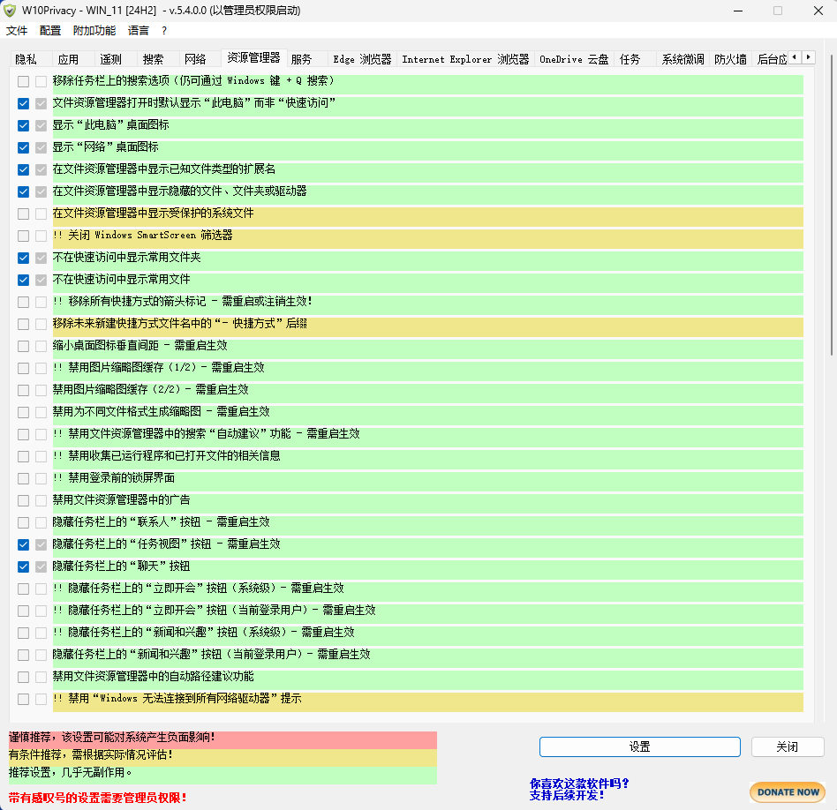Viewport: 837px width, 810px height.
Task: Check 禁用图片缩略图缓存 (1/2) box
Action: point(23,368)
